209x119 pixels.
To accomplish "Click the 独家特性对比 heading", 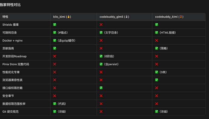I will point(10,5).
